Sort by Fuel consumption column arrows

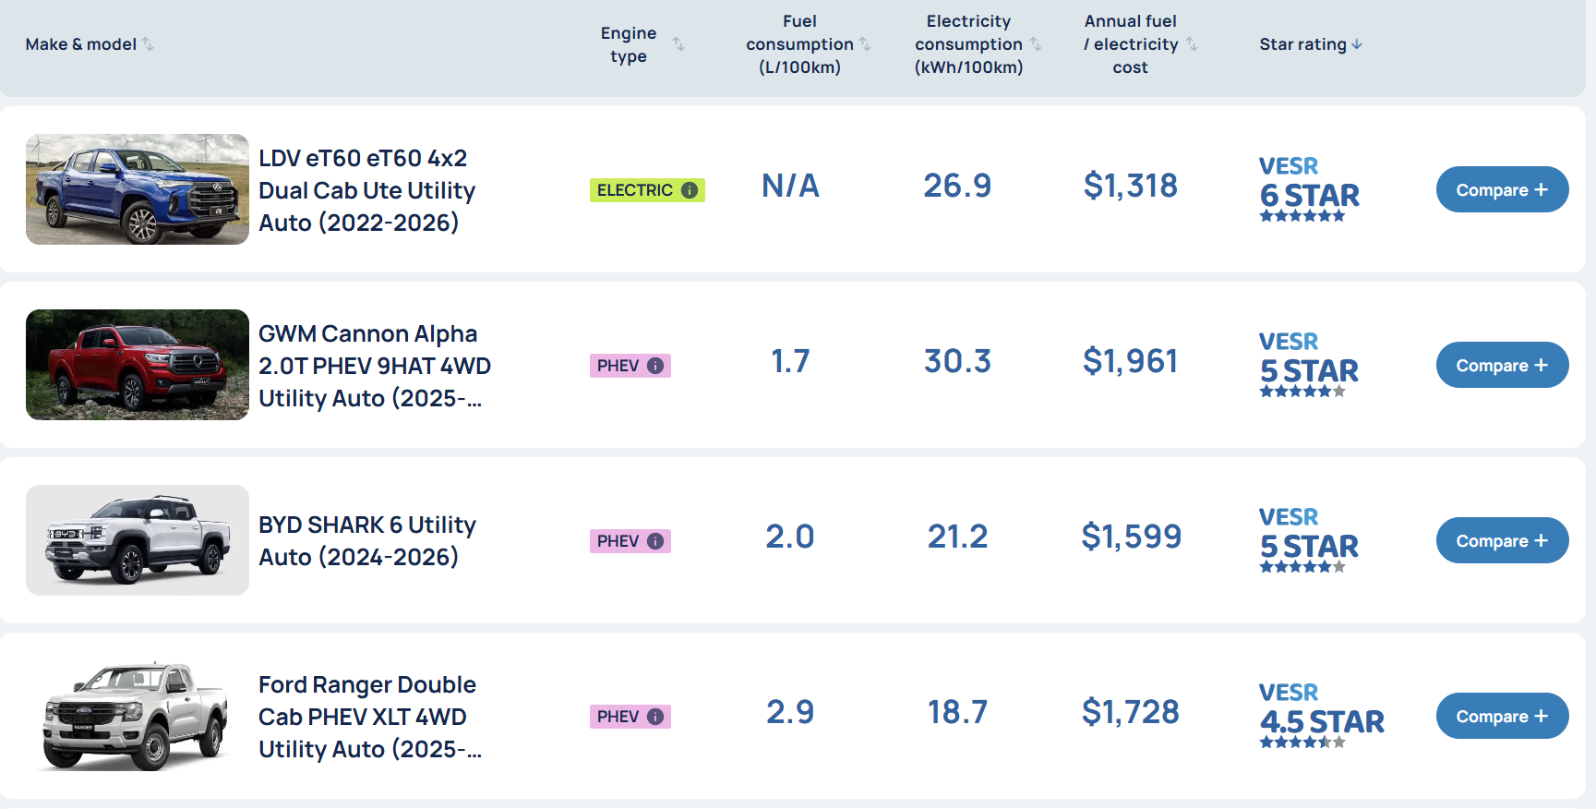pos(865,44)
